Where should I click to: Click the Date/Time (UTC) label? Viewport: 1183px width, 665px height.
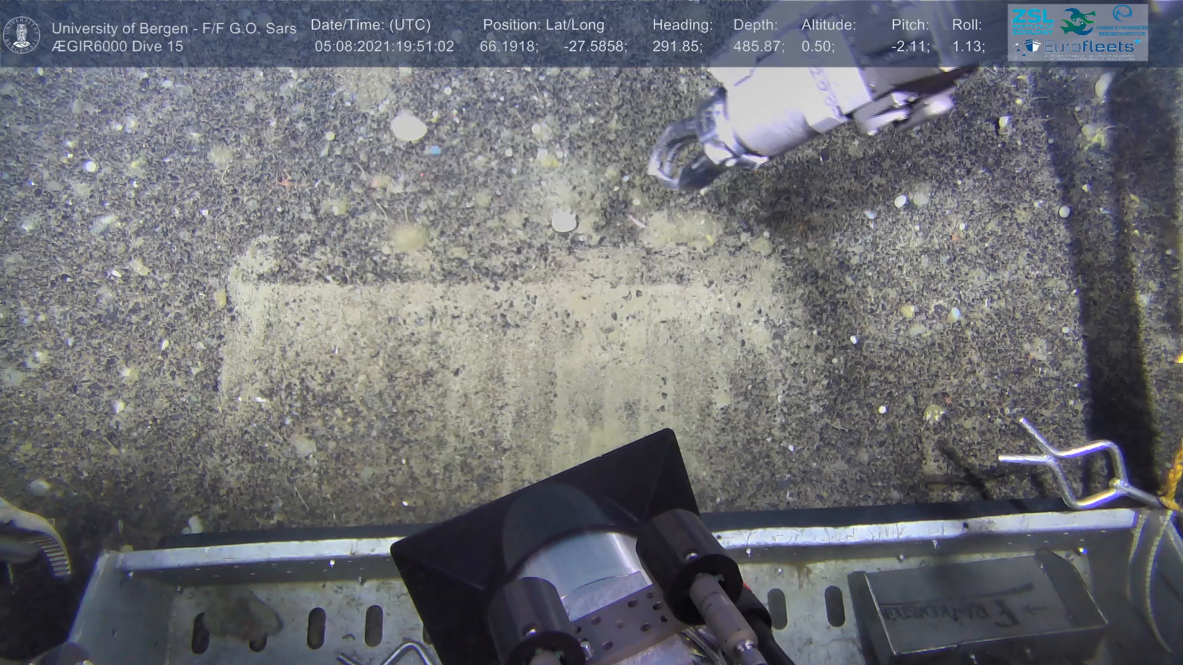coord(370,25)
